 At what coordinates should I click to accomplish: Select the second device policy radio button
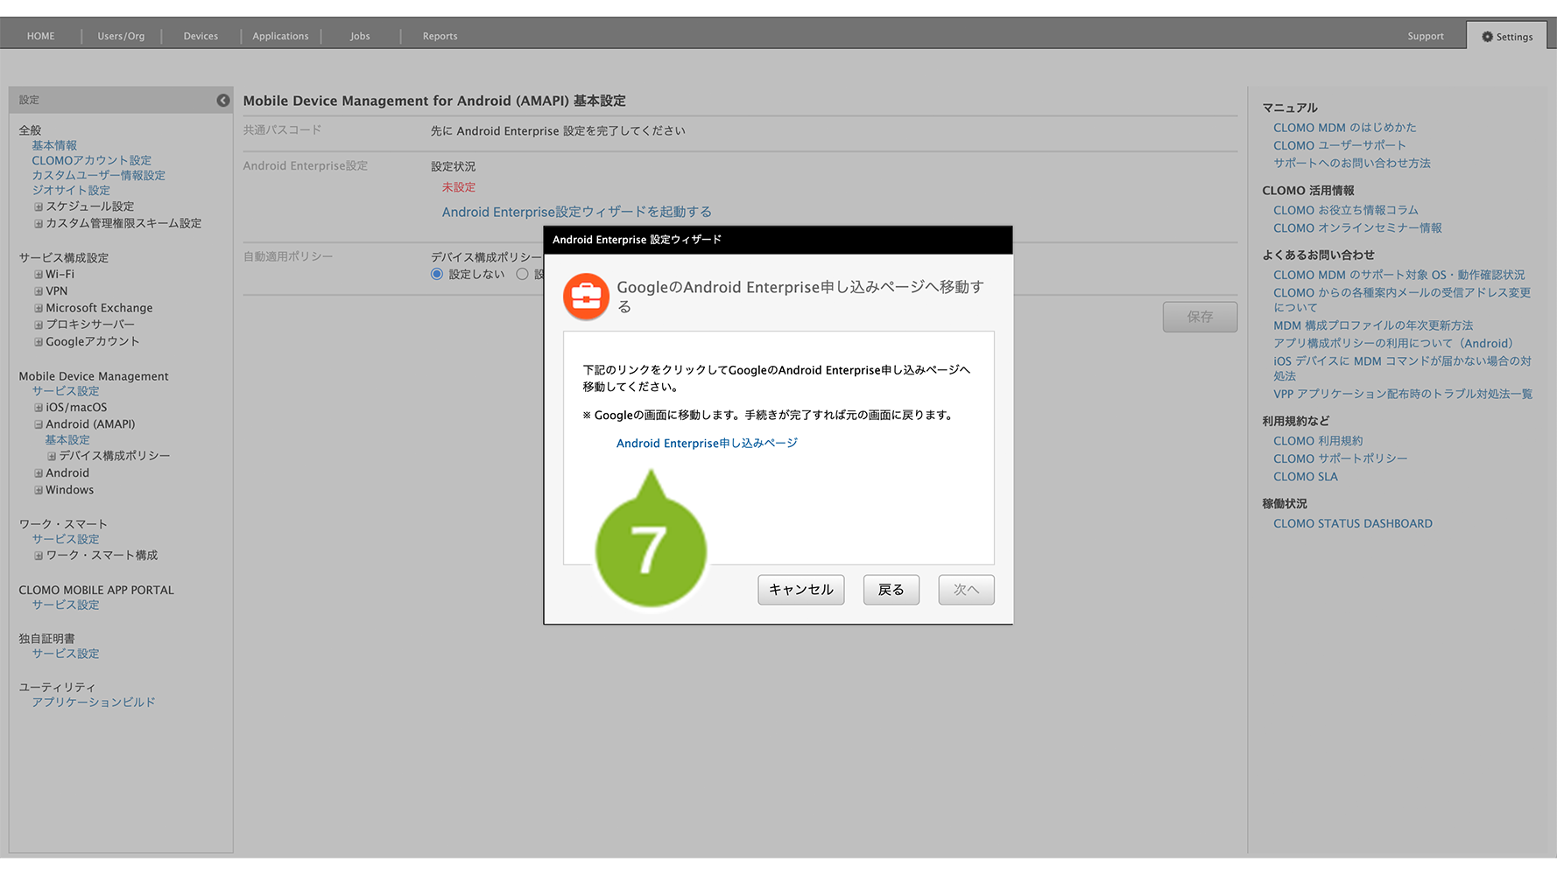[522, 274]
